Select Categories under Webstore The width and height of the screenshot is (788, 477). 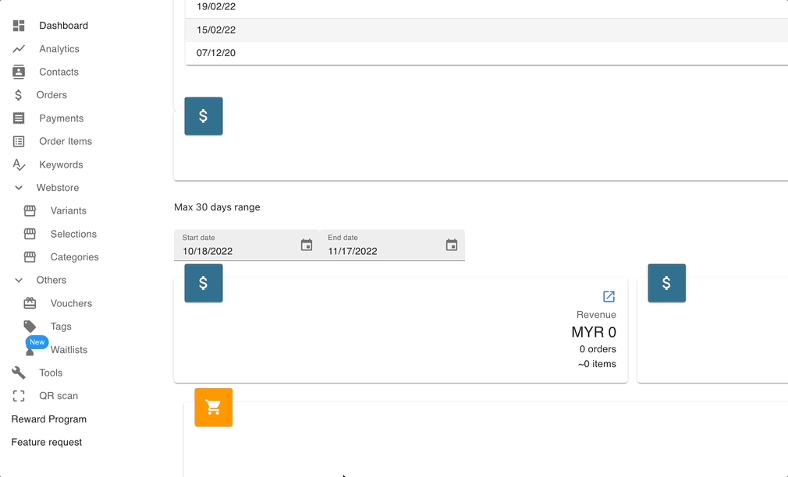click(74, 257)
